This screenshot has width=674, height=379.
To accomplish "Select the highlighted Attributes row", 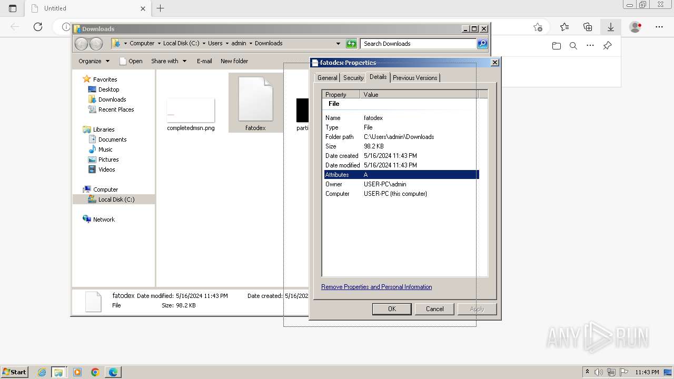I will [x=401, y=175].
